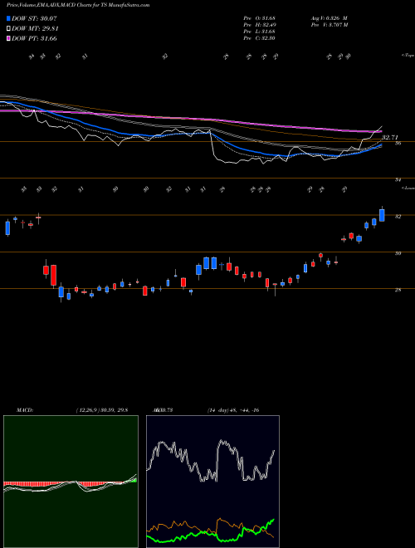Click the 32.71 price label on EMA chart
The height and width of the screenshot is (548, 415).
click(390, 137)
